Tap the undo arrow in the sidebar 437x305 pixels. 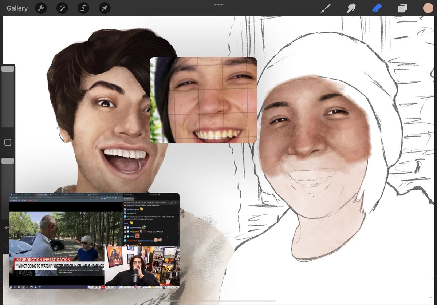click(7, 229)
